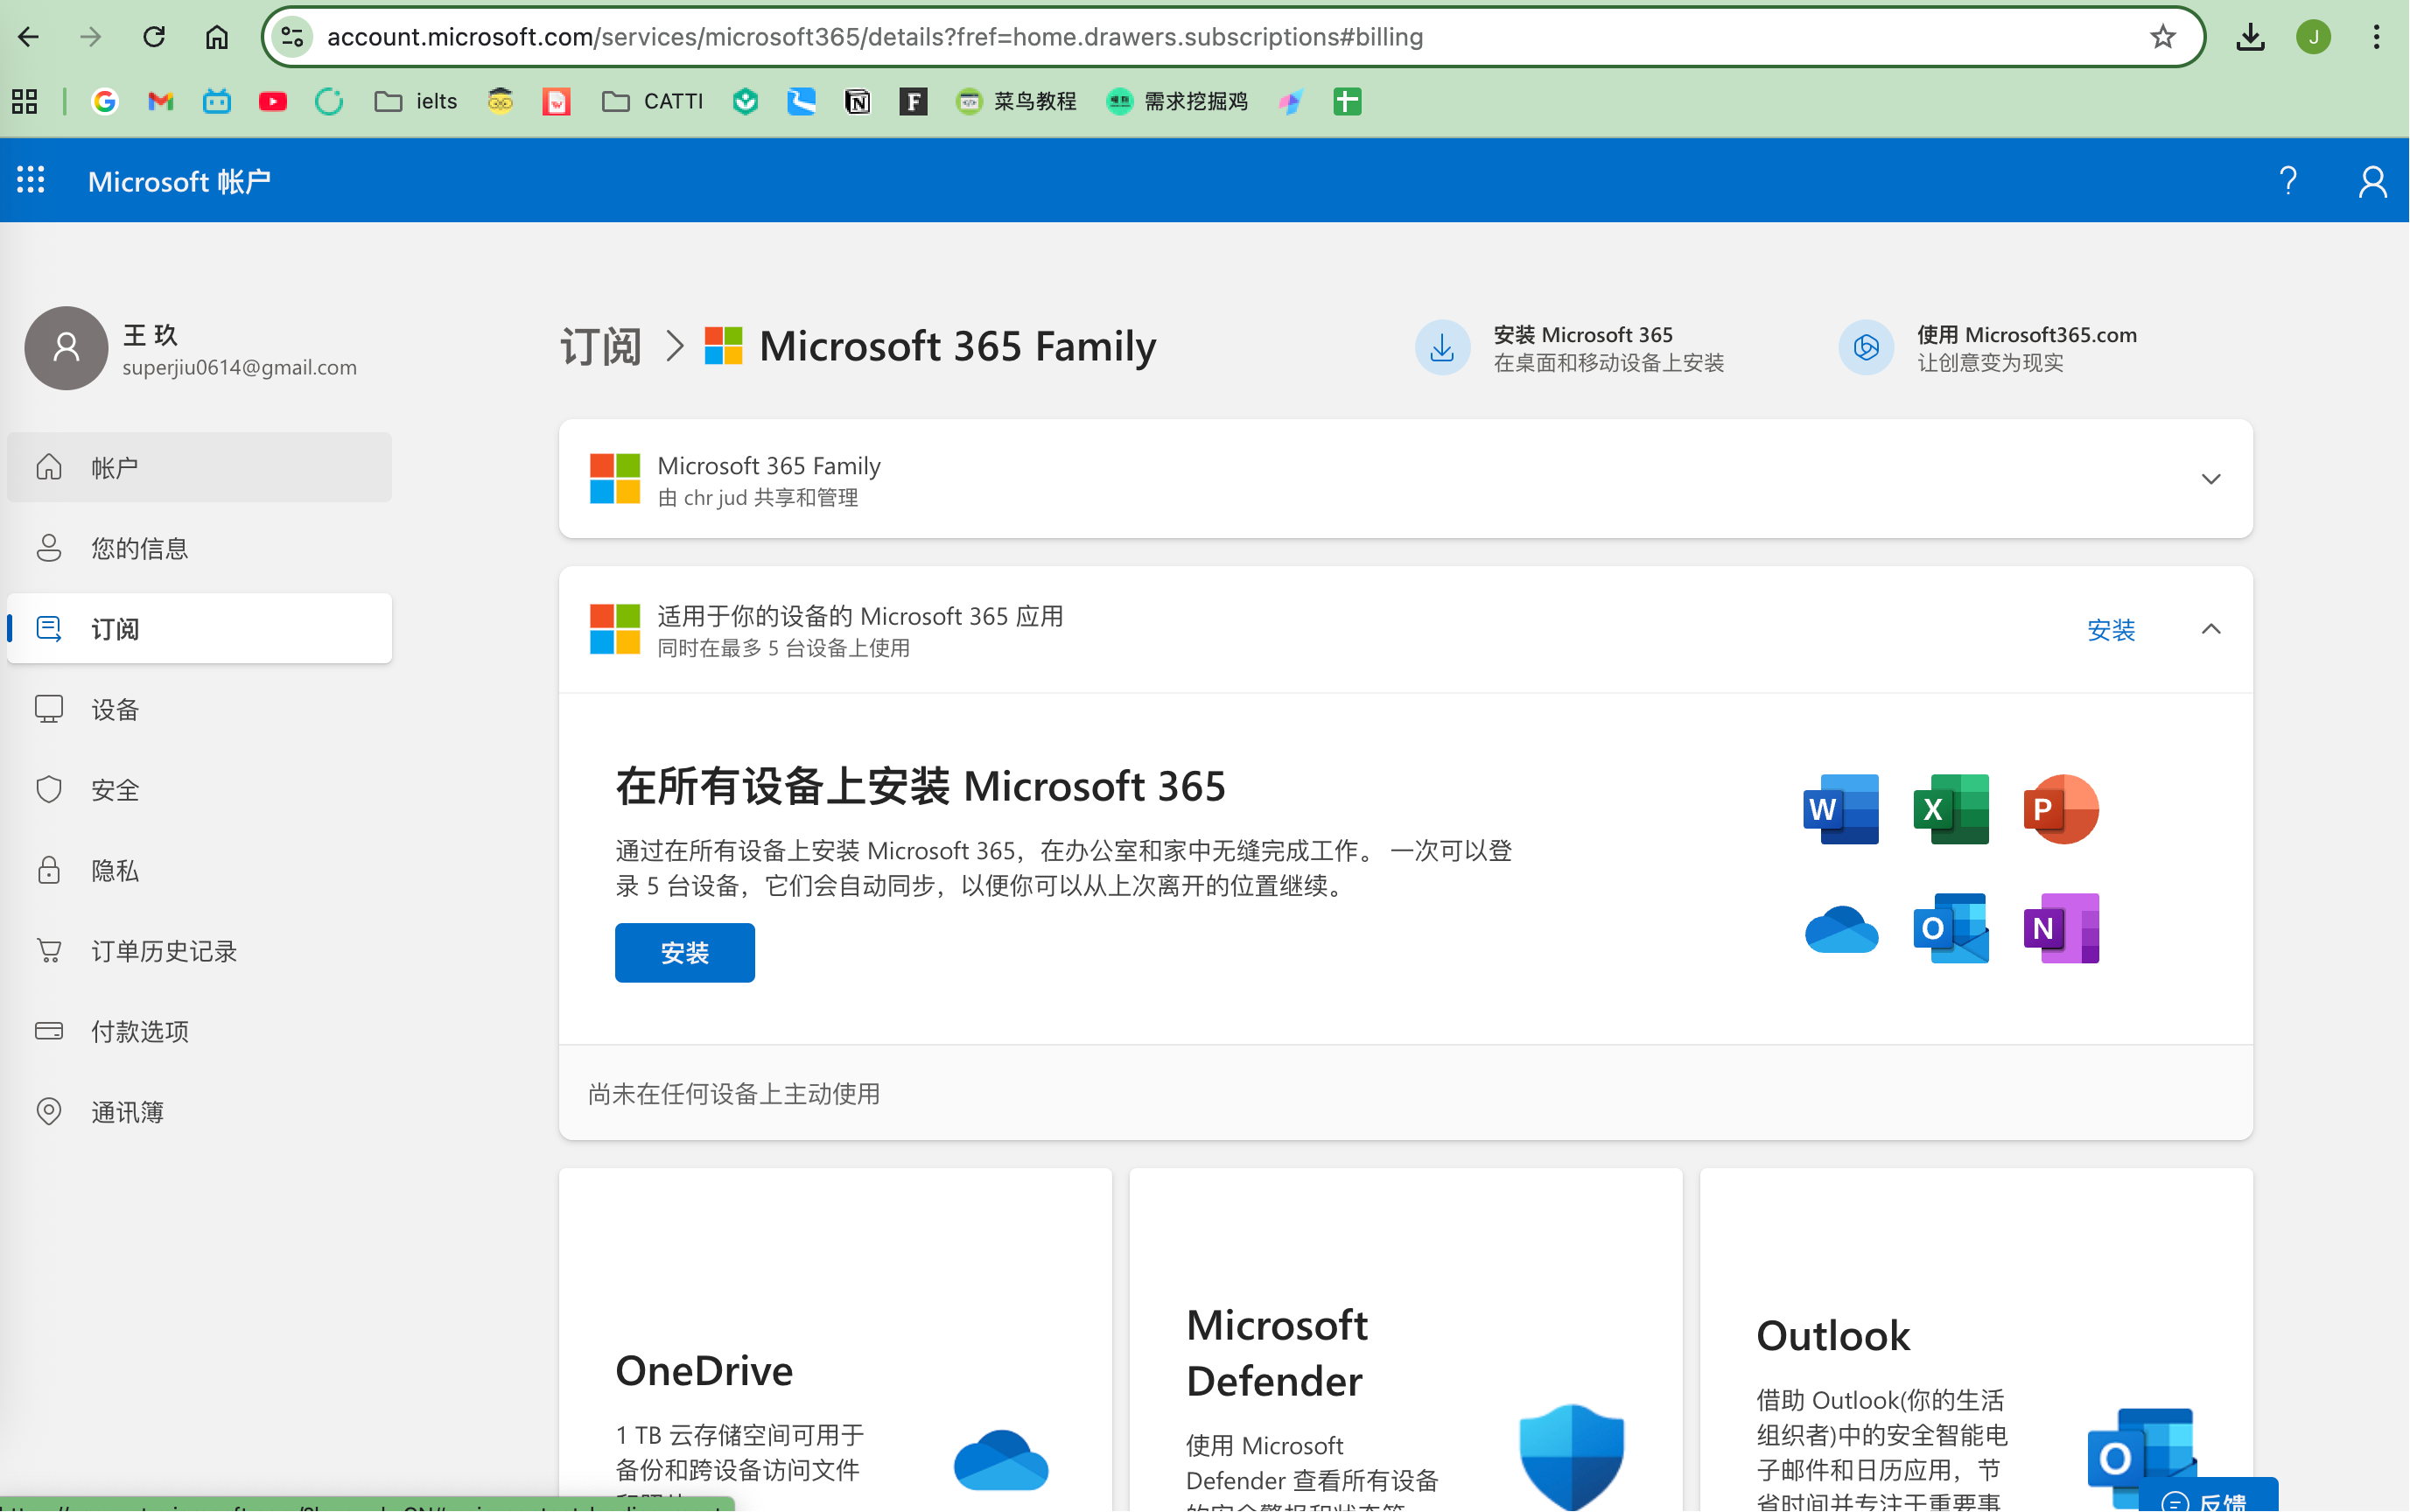Select 订阅 in the sidebar
The image size is (2410, 1512).
199,628
